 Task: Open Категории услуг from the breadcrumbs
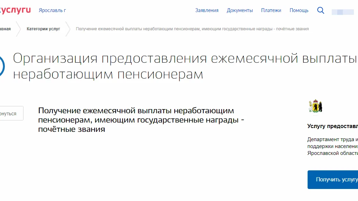point(43,29)
